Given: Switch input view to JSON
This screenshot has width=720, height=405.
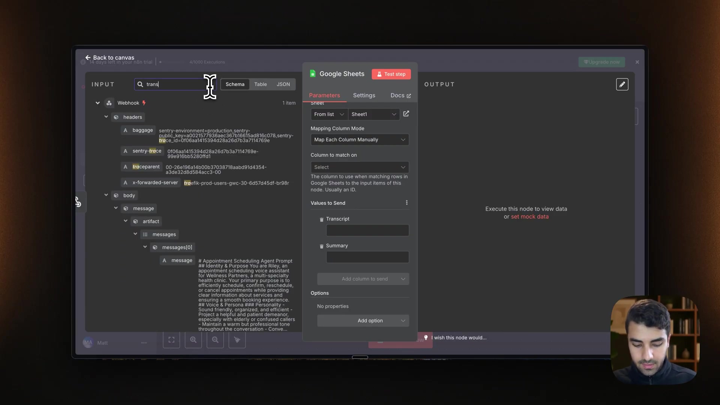Looking at the screenshot, I should tap(283, 84).
